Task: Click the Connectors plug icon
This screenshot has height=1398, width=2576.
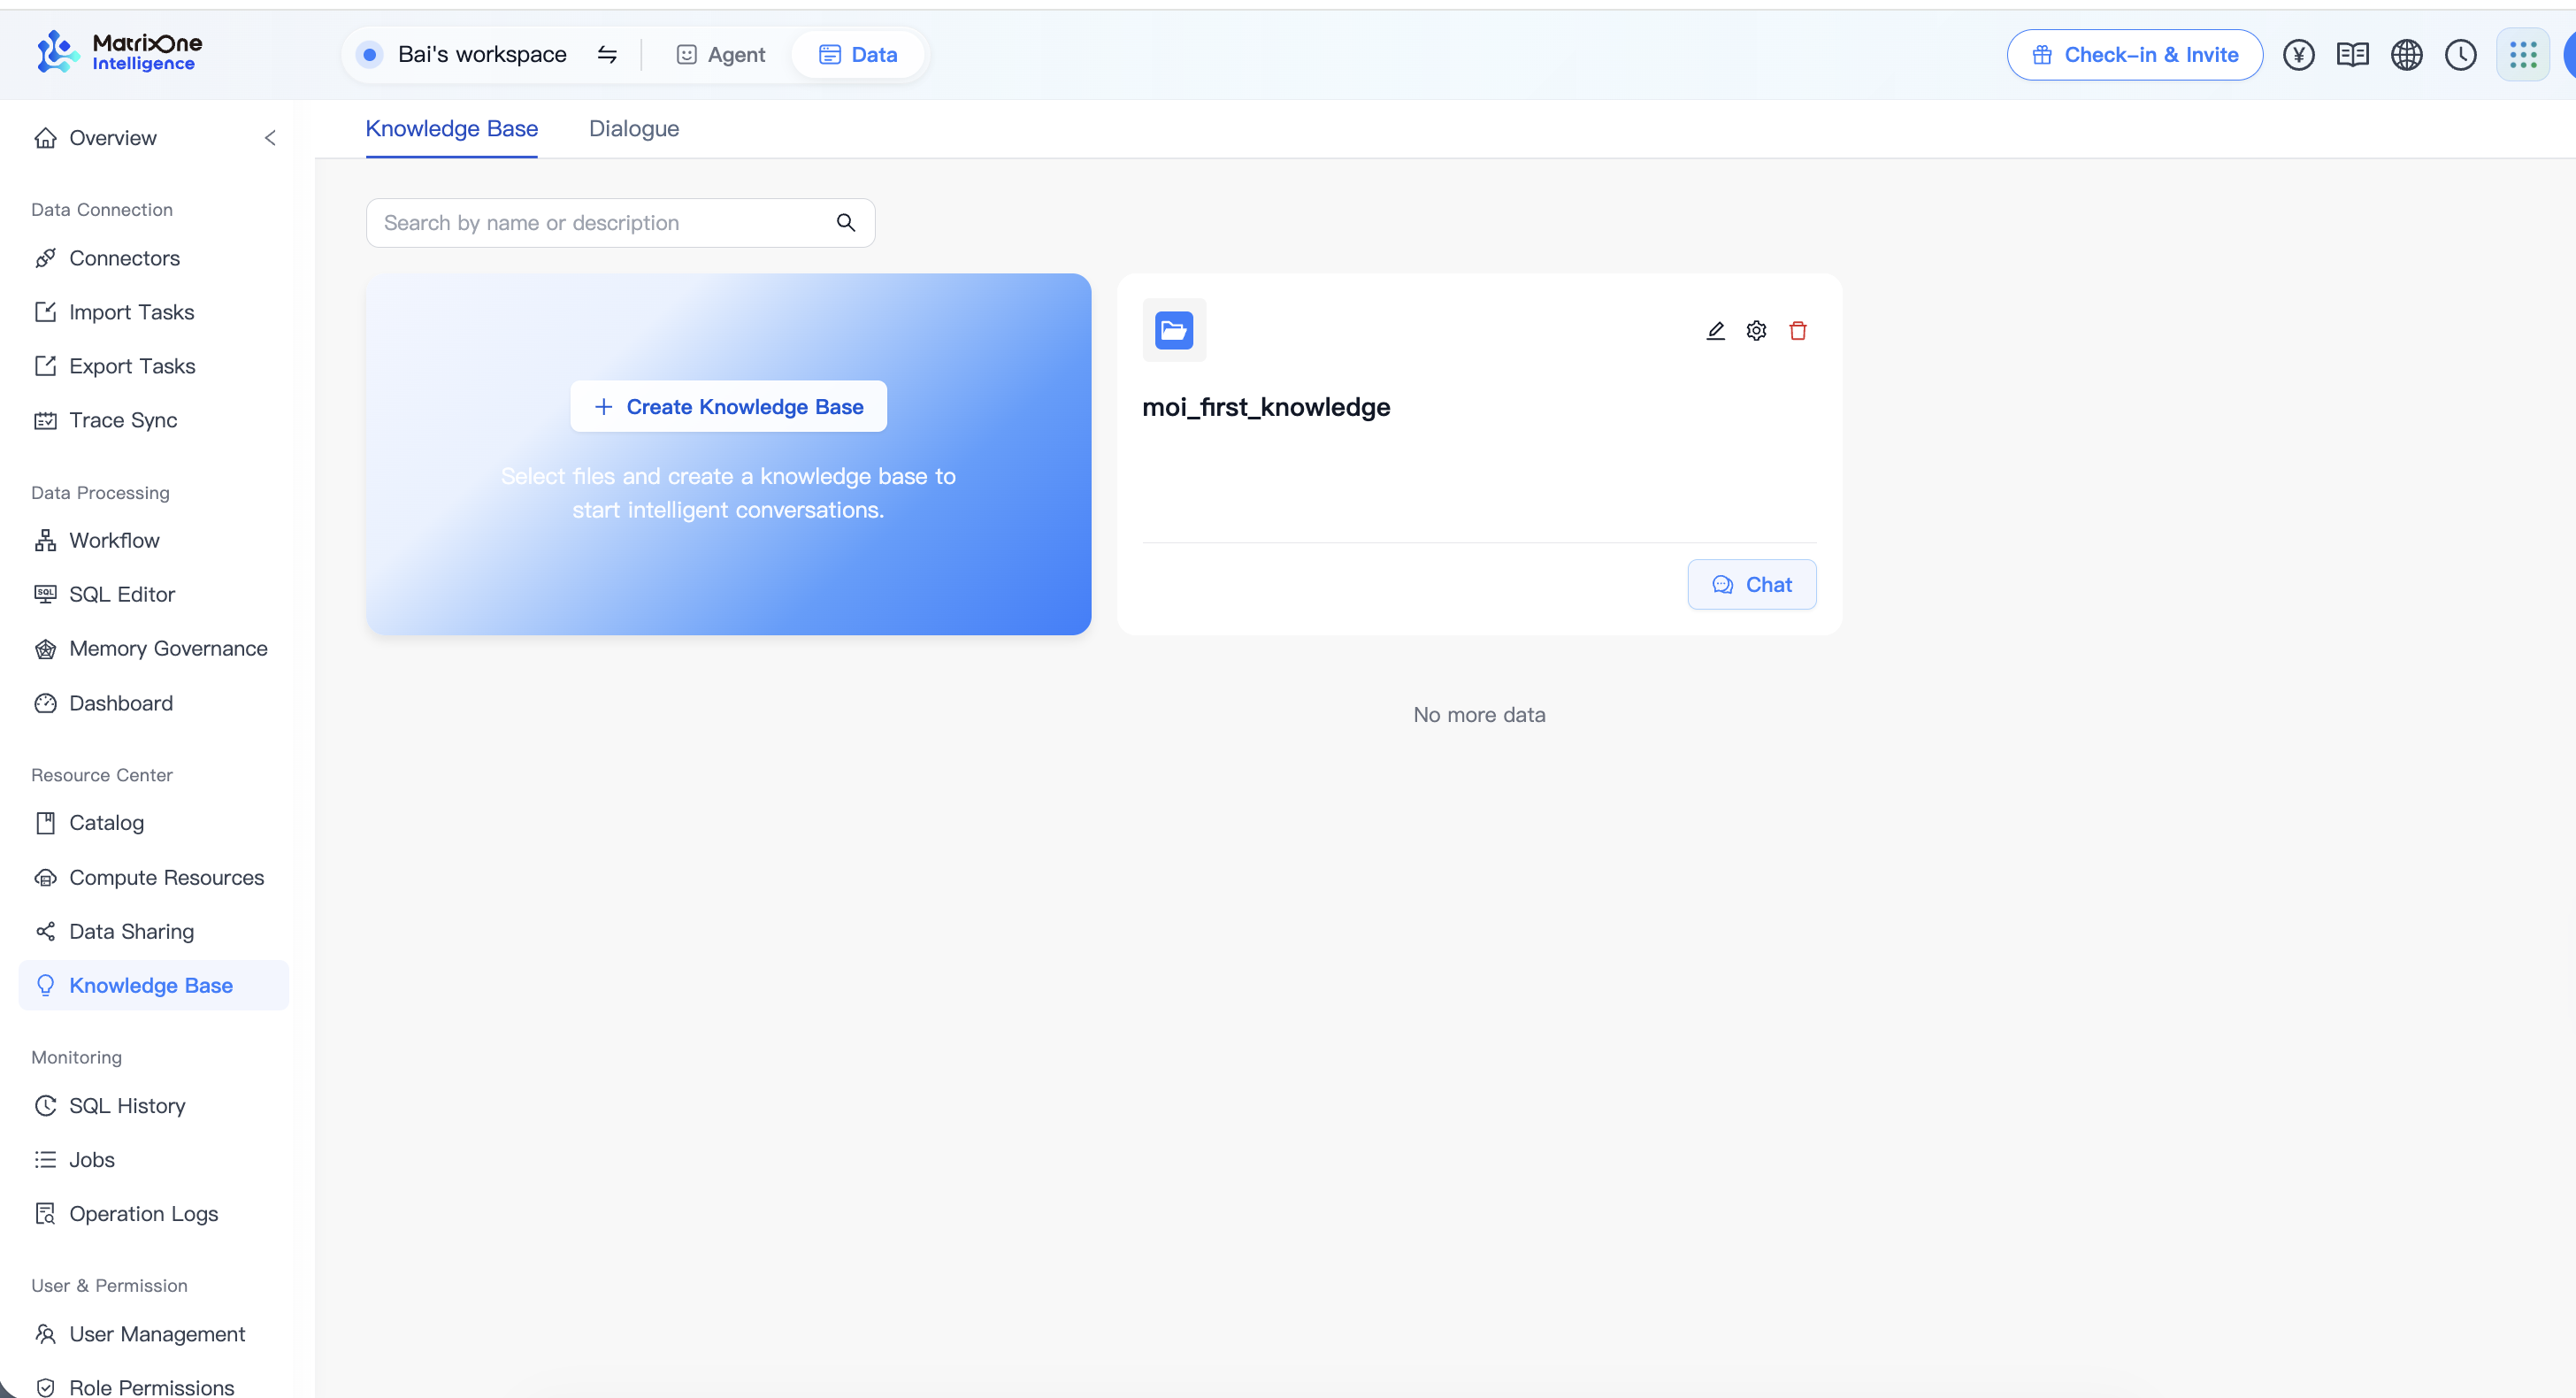Action: tap(45, 258)
